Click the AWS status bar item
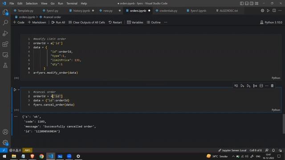The width and height of the screenshot is (285, 160). tap(27, 150)
